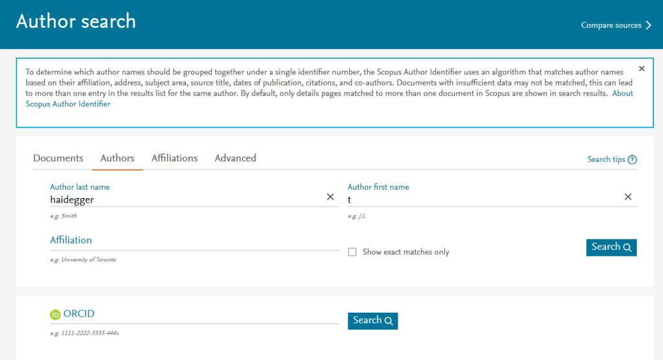Image resolution: width=663 pixels, height=360 pixels.
Task: Click the e.g. University of Toronto hint
Action: [x=83, y=260]
